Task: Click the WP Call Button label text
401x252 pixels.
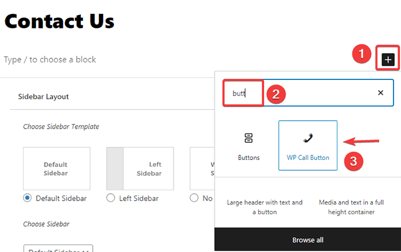Action: 308,157
